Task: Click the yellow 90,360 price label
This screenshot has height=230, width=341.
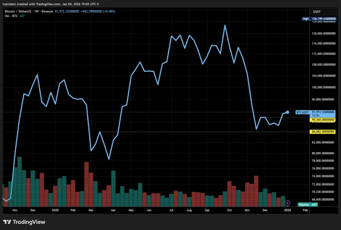Action: 322,120
